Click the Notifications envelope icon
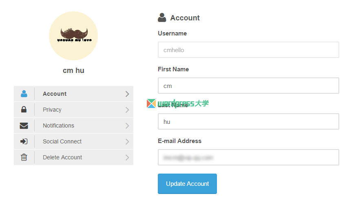 (x=24, y=126)
